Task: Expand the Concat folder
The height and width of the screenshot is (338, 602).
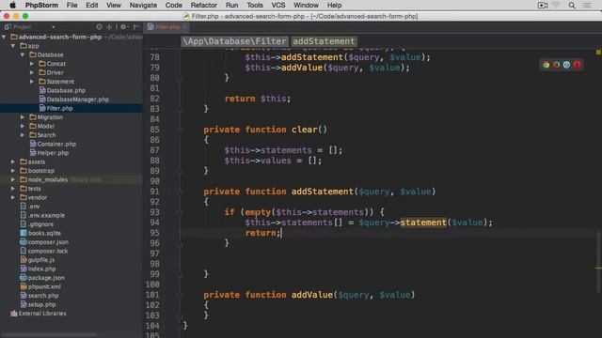Action: (32, 64)
